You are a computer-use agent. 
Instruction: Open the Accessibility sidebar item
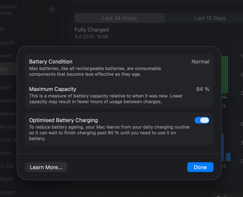tap(8, 100)
